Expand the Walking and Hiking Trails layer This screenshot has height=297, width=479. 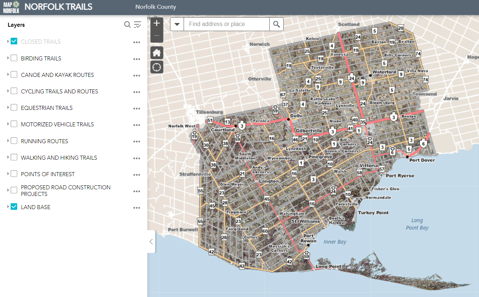click(8, 157)
